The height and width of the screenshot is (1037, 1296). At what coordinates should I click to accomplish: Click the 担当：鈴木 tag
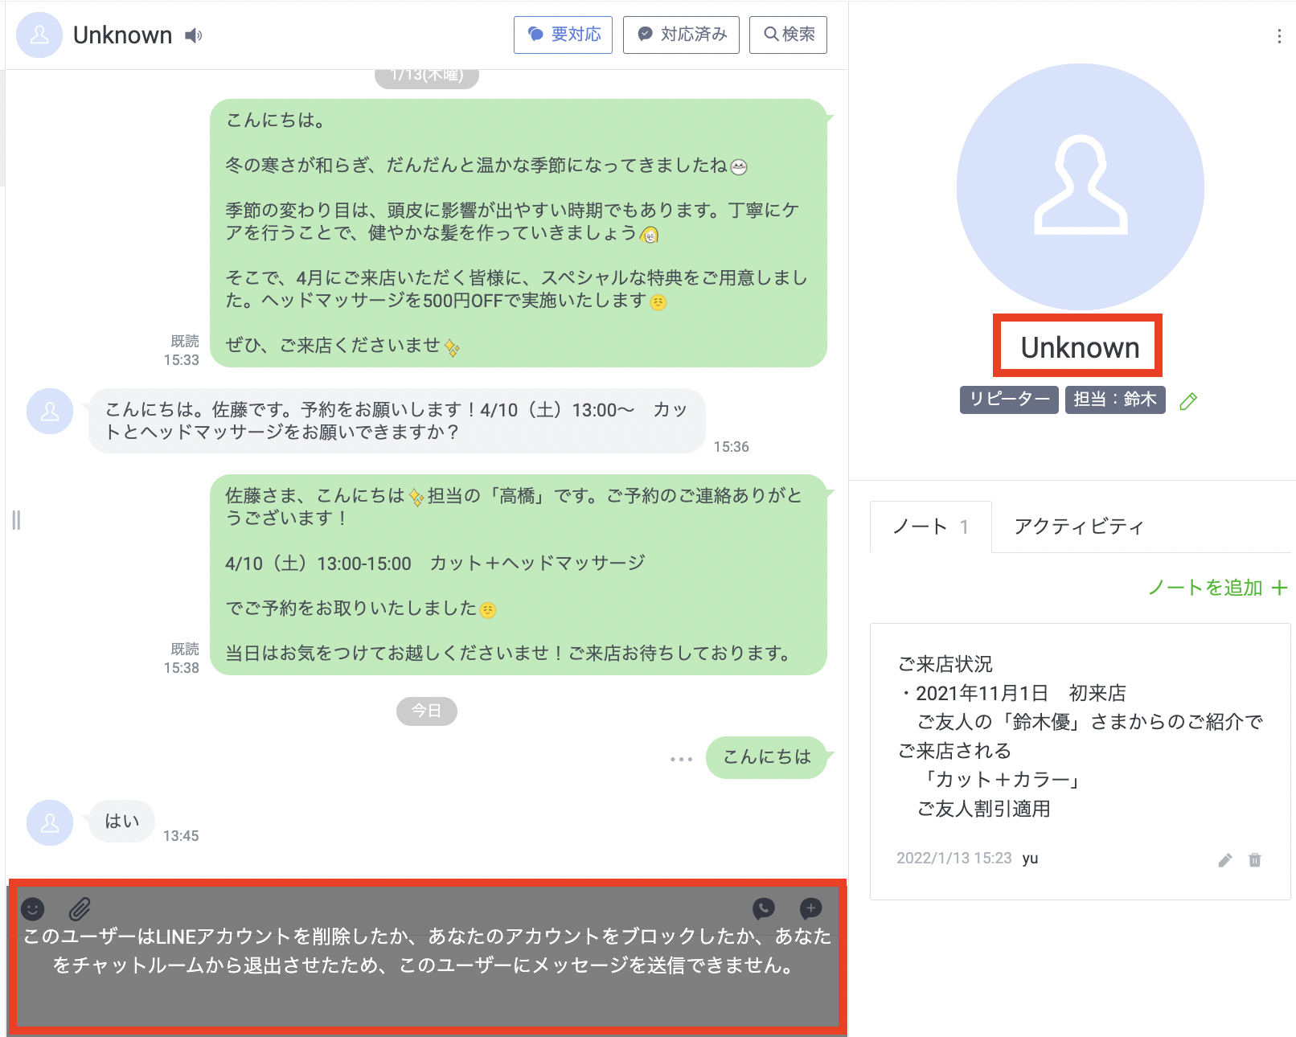click(1114, 400)
